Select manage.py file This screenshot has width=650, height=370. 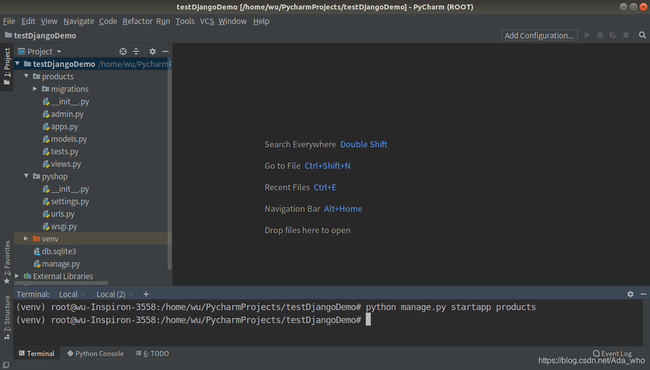[57, 264]
